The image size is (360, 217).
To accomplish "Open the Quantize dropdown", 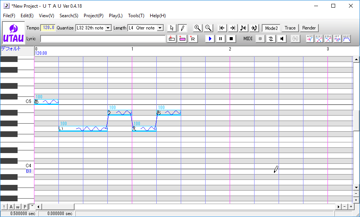I will coord(108,28).
